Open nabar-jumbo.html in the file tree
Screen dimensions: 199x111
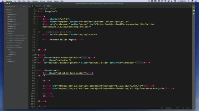14,24
